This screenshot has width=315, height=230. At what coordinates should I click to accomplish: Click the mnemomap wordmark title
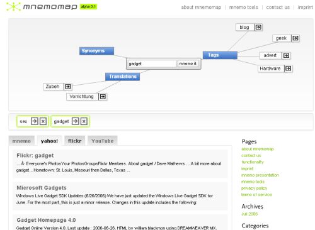pyautogui.click(x=50, y=7)
